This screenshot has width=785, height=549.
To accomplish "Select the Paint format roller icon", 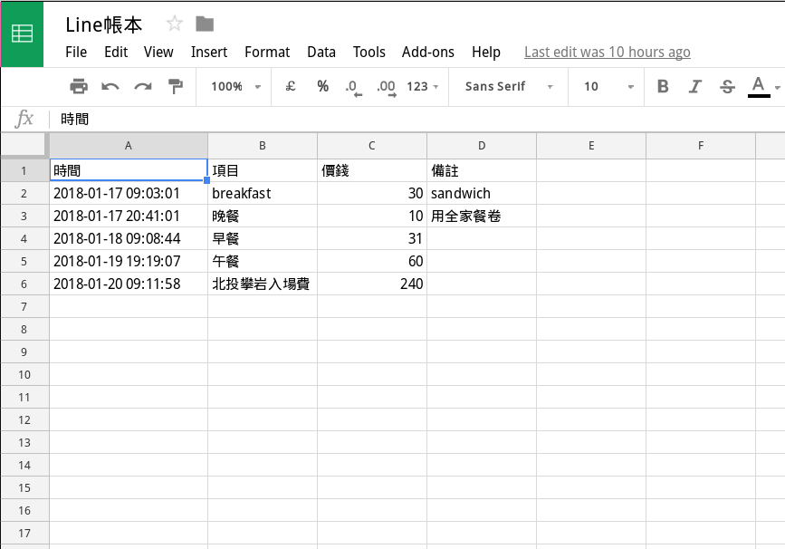I will [x=175, y=87].
